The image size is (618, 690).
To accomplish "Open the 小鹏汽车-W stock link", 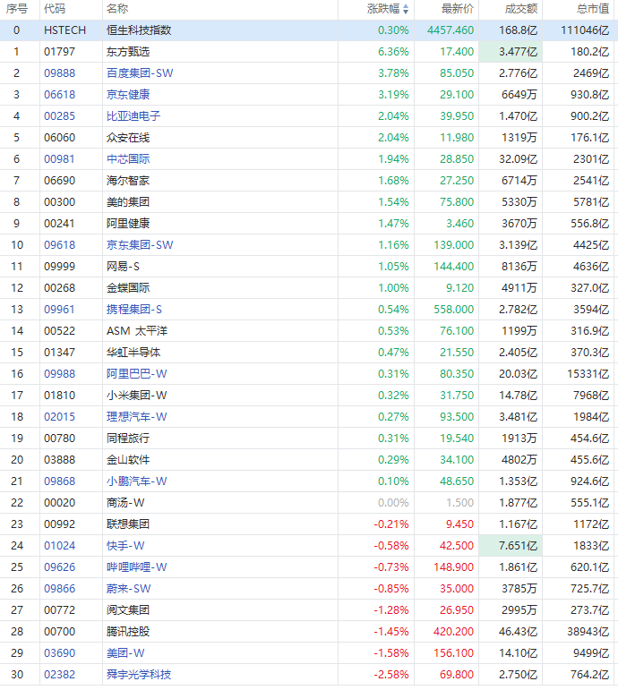I will click(x=136, y=481).
